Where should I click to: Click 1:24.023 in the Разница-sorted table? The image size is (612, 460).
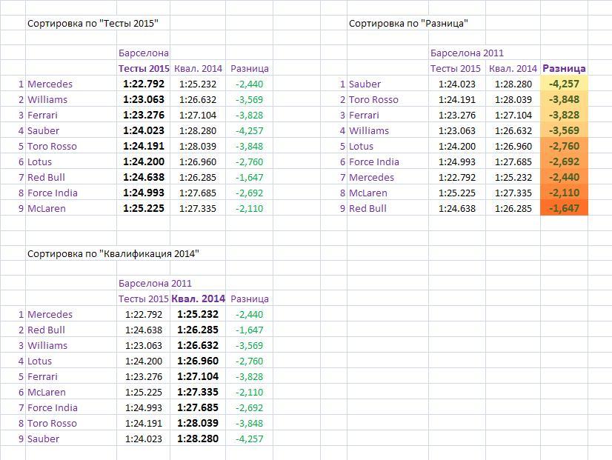(x=457, y=84)
